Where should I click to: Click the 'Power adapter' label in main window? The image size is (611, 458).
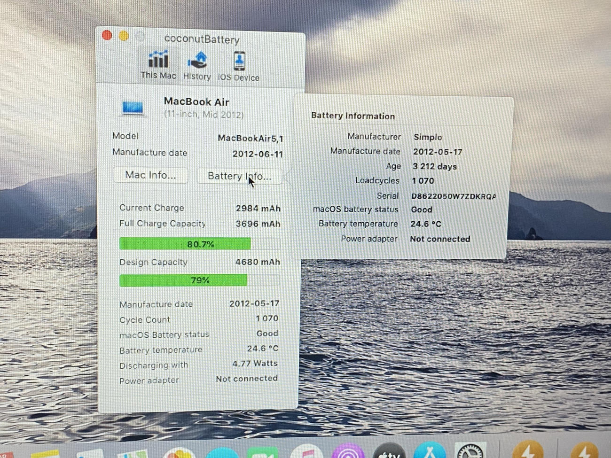pos(149,380)
